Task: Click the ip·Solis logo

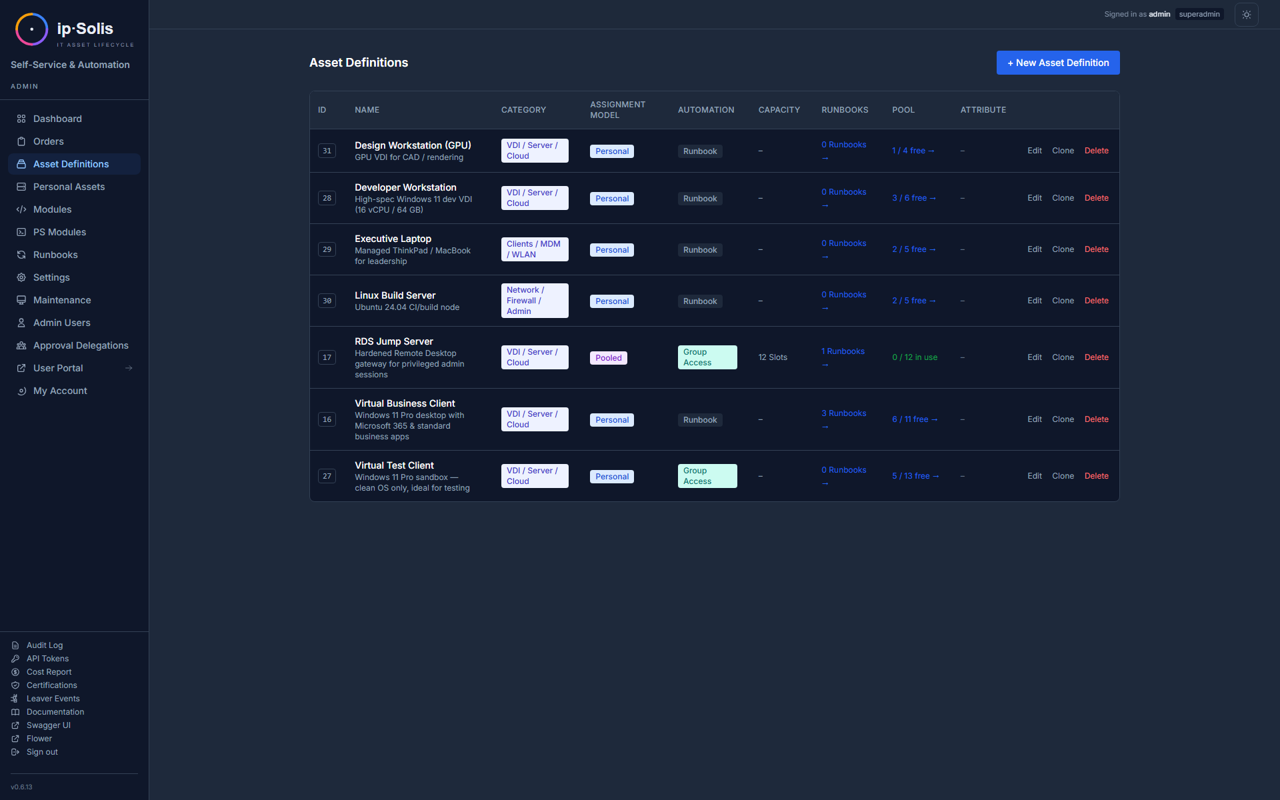Action: 74,30
